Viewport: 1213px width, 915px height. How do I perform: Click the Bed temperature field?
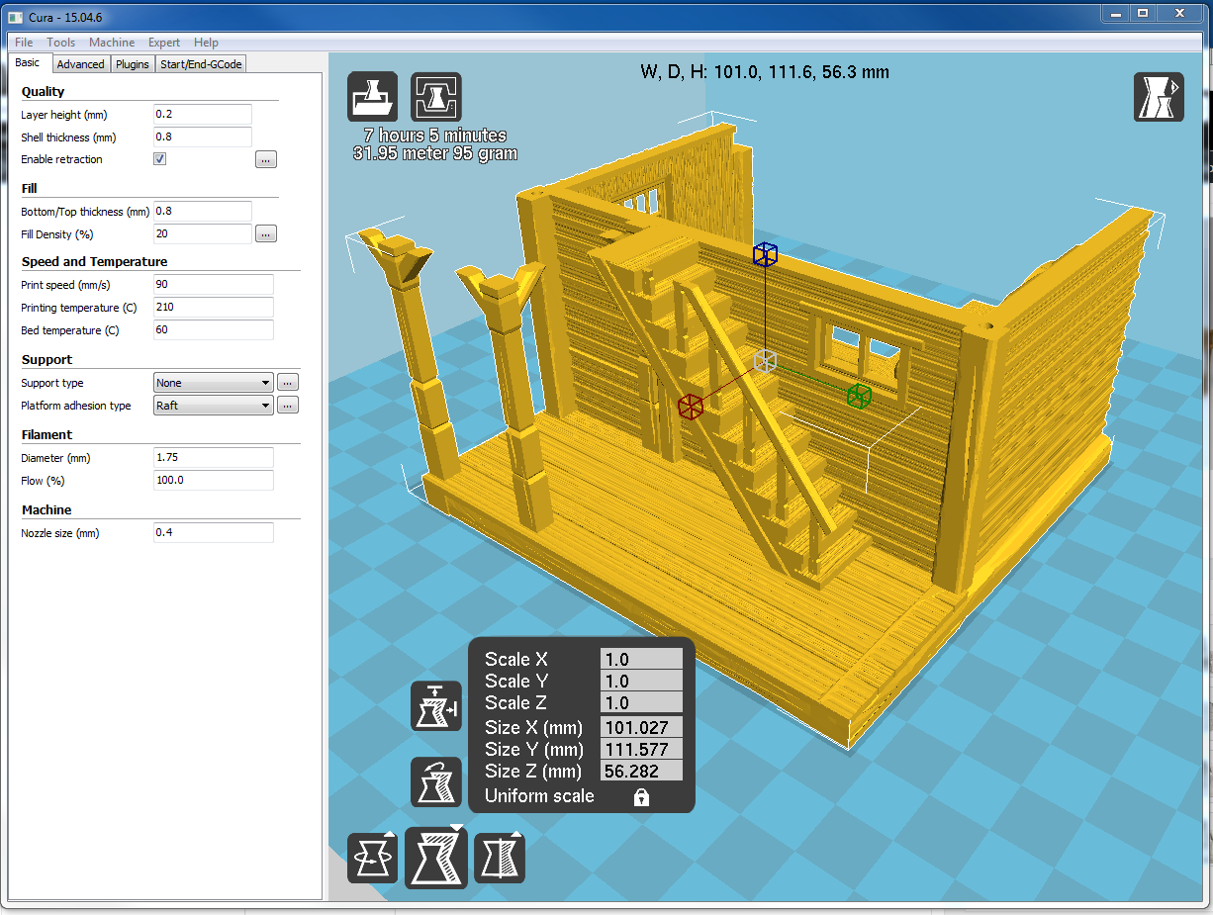click(214, 330)
